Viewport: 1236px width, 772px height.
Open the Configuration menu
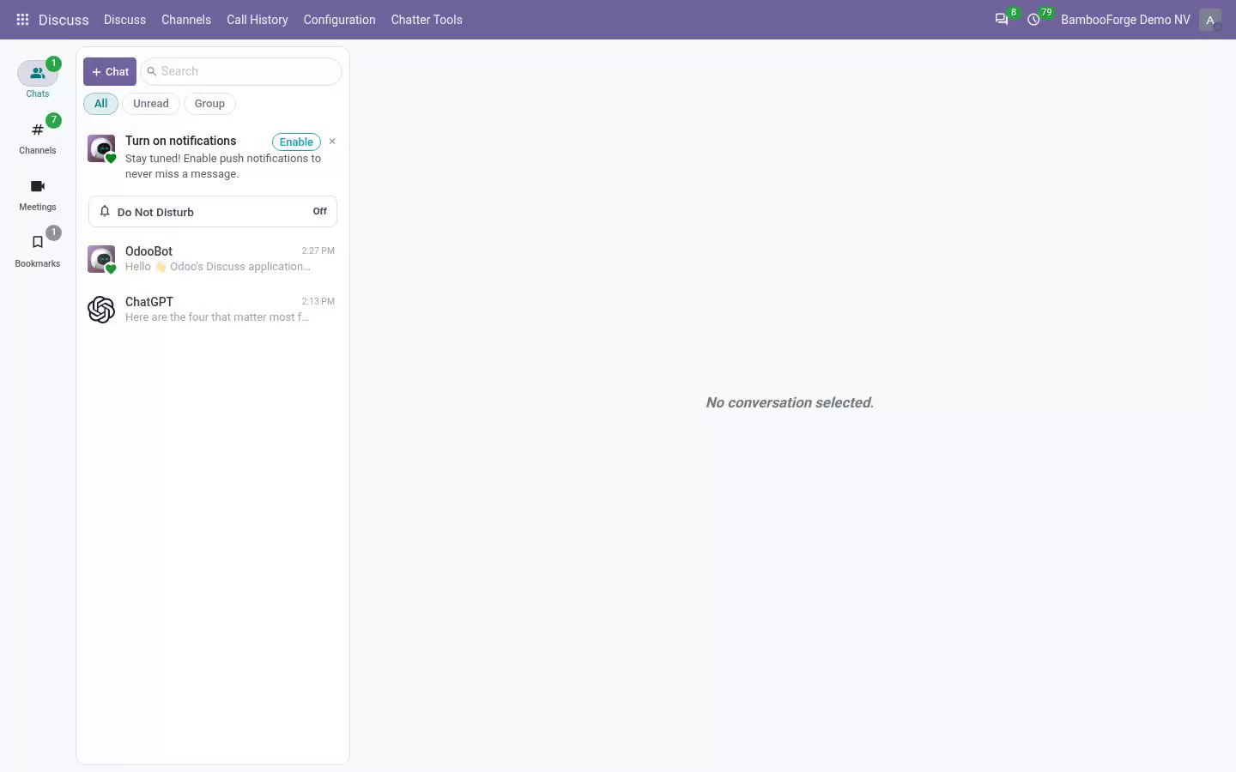(339, 20)
